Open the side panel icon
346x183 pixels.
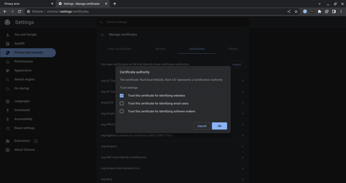pyautogui.click(x=334, y=11)
